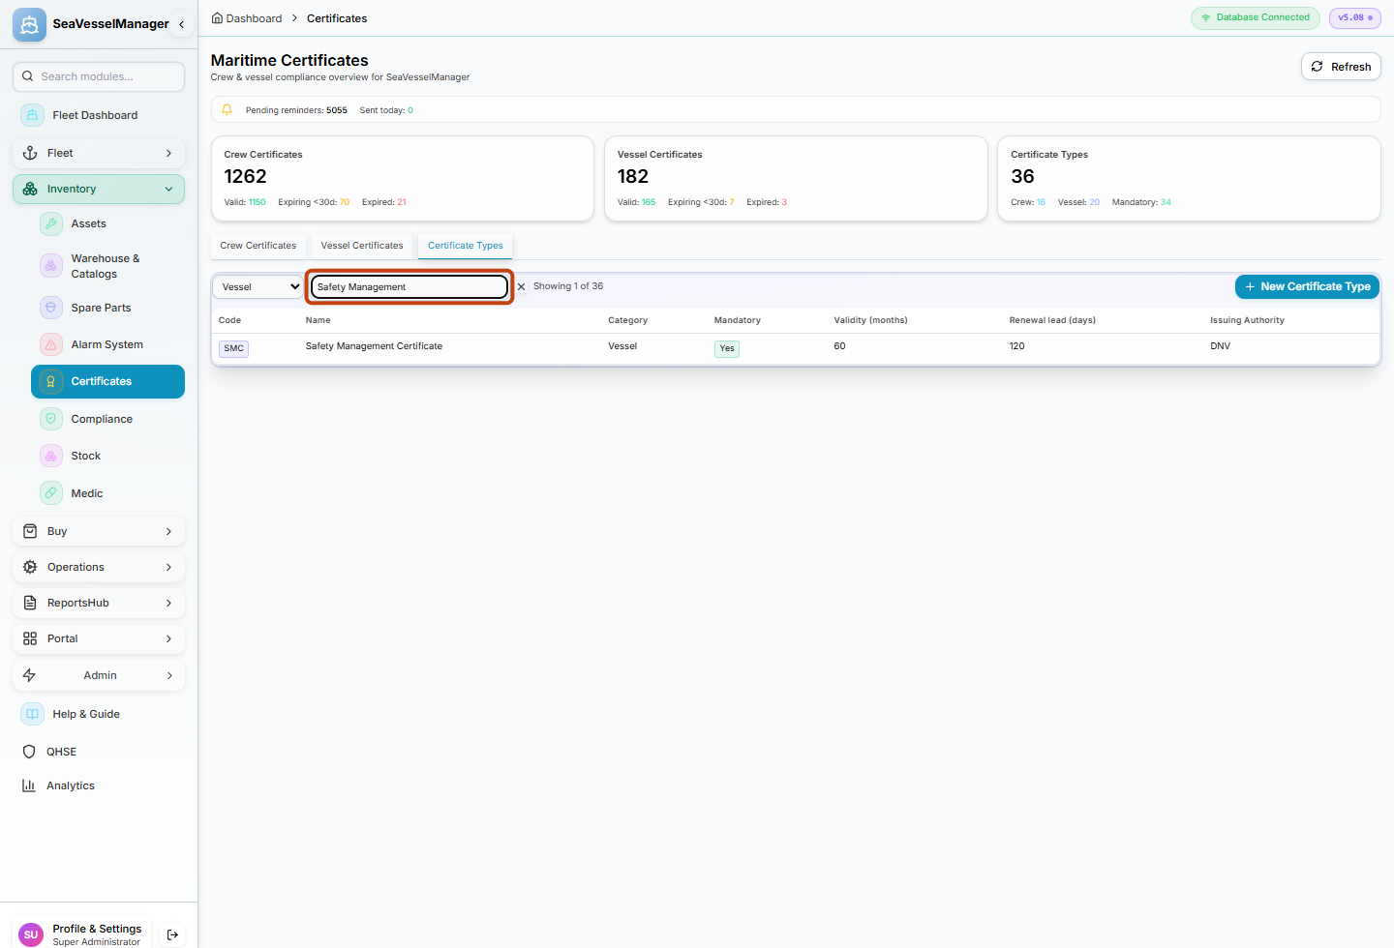Click the DNV issuing authority cell
Viewport: 1394px width, 948px height.
click(1220, 346)
